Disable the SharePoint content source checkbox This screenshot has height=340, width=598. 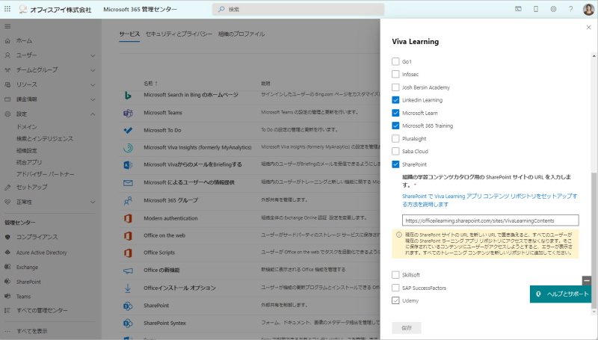point(395,164)
